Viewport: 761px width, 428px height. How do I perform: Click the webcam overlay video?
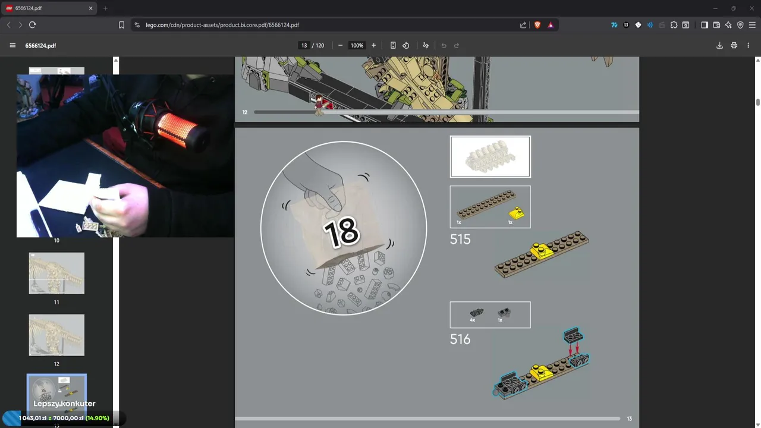[x=125, y=156]
